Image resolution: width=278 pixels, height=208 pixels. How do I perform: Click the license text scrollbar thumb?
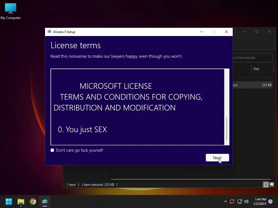click(x=227, y=128)
